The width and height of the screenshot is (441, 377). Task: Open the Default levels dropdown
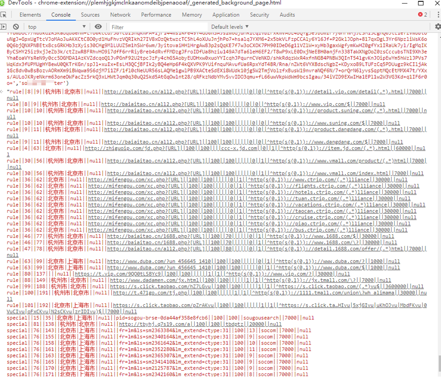[x=230, y=27]
